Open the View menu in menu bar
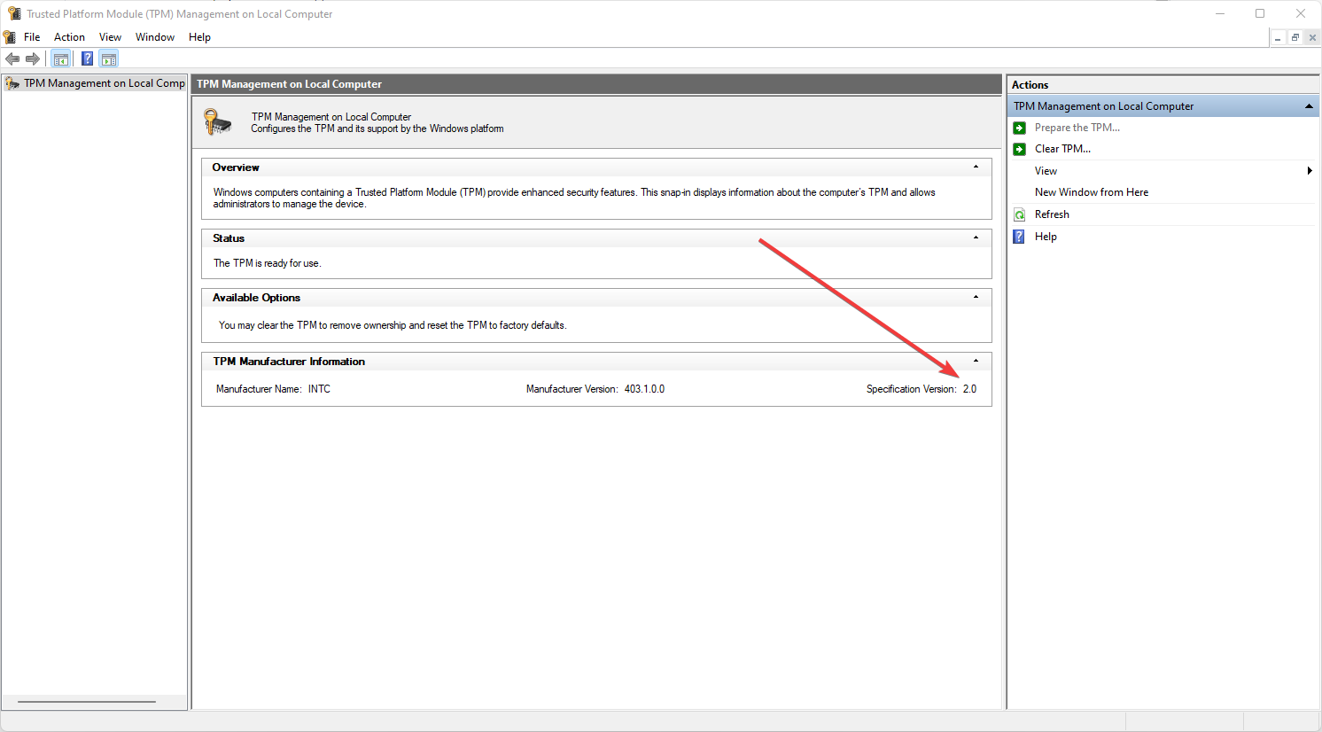The height and width of the screenshot is (732, 1322). click(110, 37)
